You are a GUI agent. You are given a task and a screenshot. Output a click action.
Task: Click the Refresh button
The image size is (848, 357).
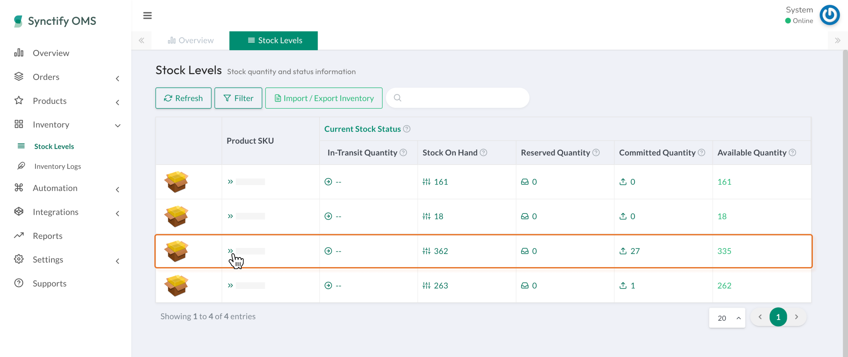click(183, 98)
